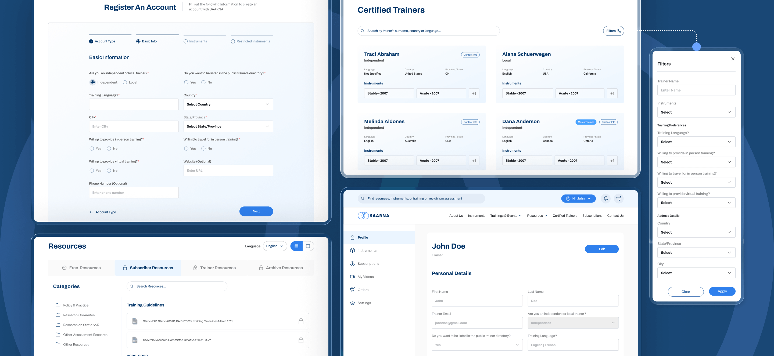Choose No for in-person training
Image resolution: width=774 pixels, height=356 pixels.
tap(109, 148)
